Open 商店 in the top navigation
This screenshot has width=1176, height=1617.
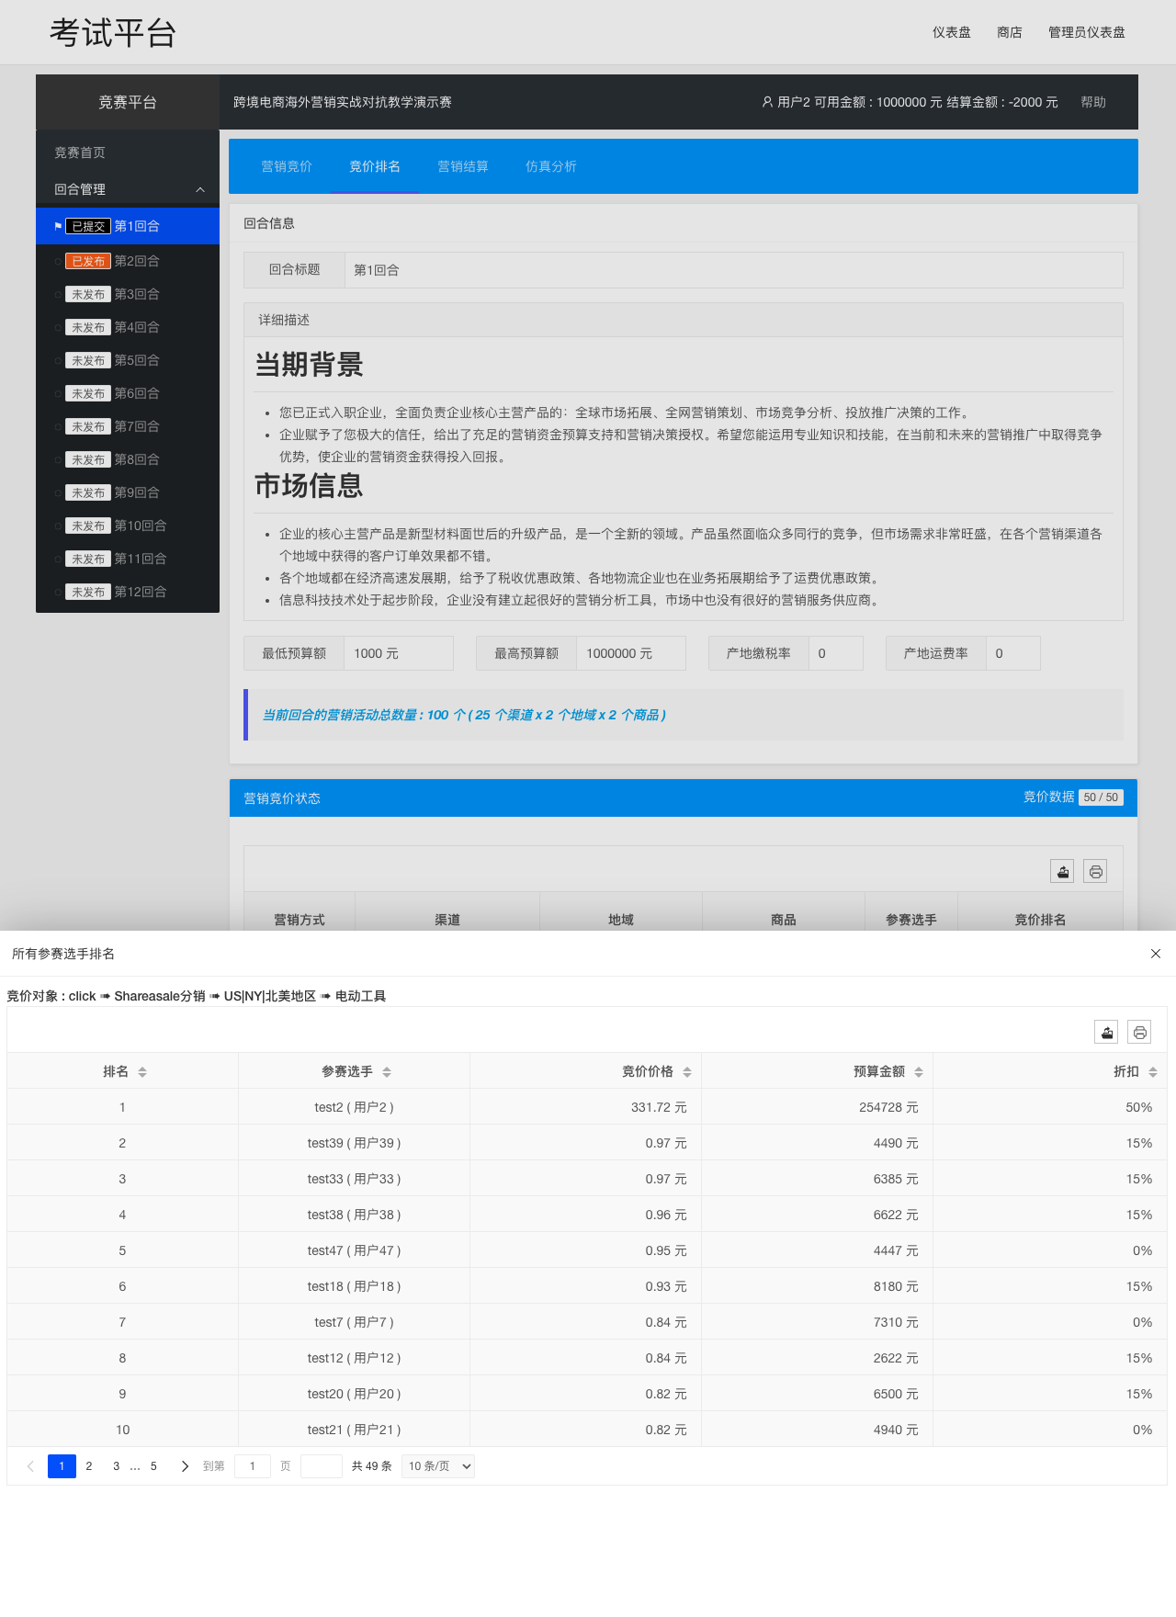tap(1010, 32)
